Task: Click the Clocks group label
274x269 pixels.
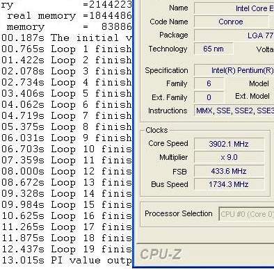Action: pos(156,130)
